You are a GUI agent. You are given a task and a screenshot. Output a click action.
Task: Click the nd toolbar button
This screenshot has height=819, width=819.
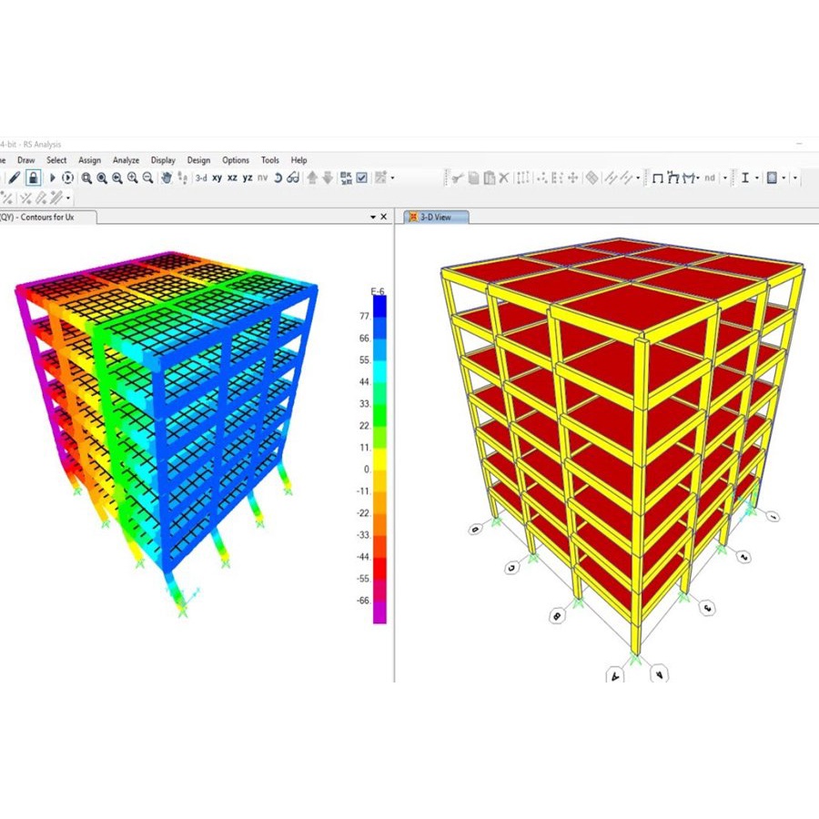(709, 178)
